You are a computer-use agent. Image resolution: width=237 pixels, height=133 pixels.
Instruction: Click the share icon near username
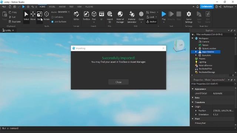click(220, 7)
